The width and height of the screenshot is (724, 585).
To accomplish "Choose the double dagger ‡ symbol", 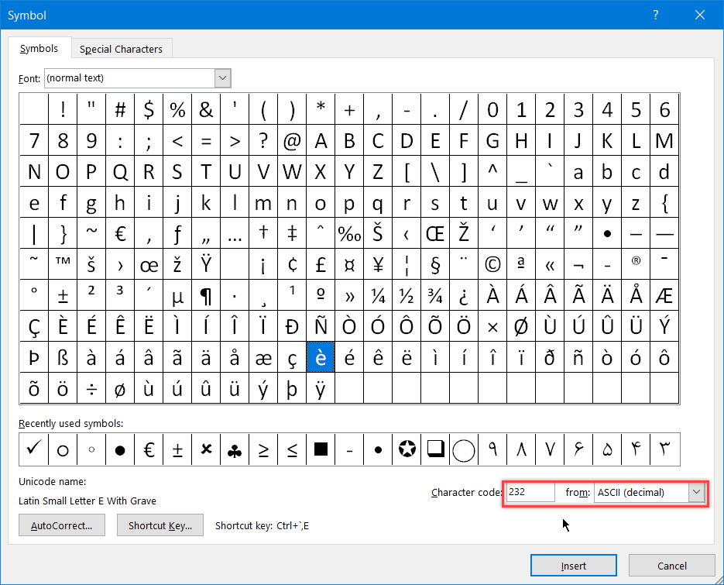I will pyautogui.click(x=292, y=233).
